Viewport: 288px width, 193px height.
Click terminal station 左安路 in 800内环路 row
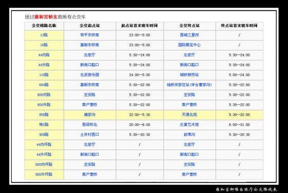pos(189,164)
